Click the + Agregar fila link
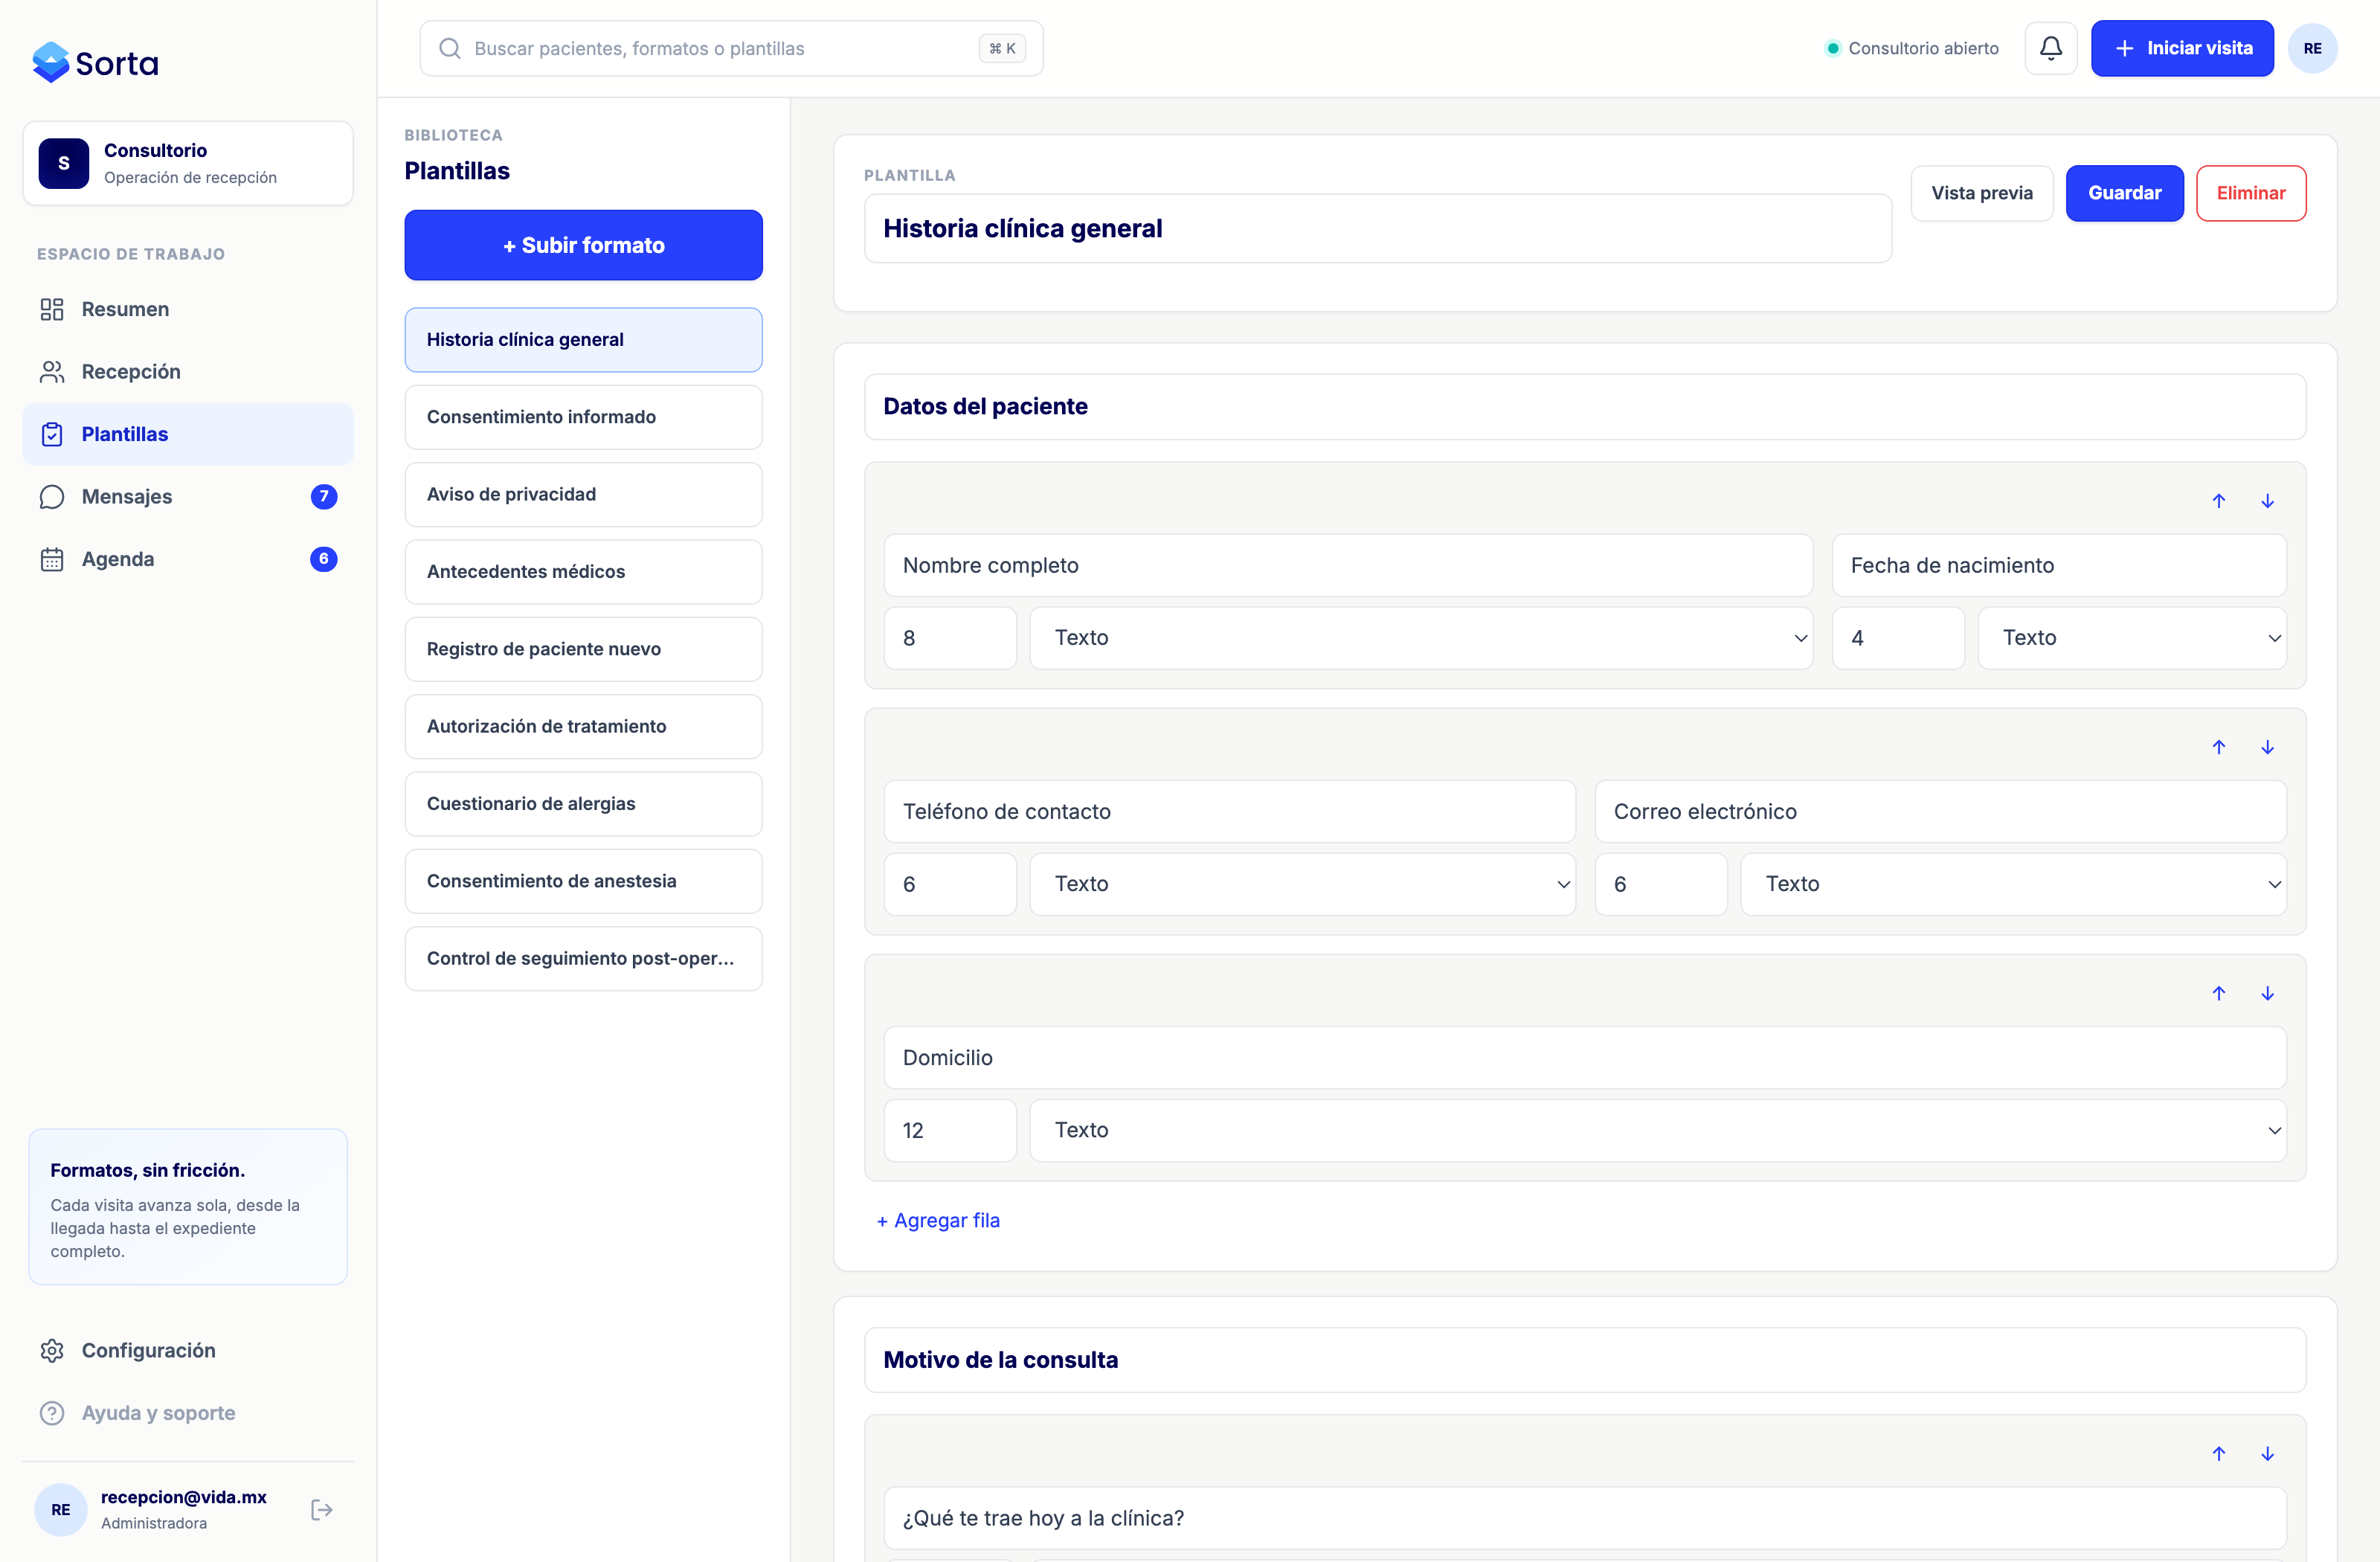 click(x=938, y=1220)
